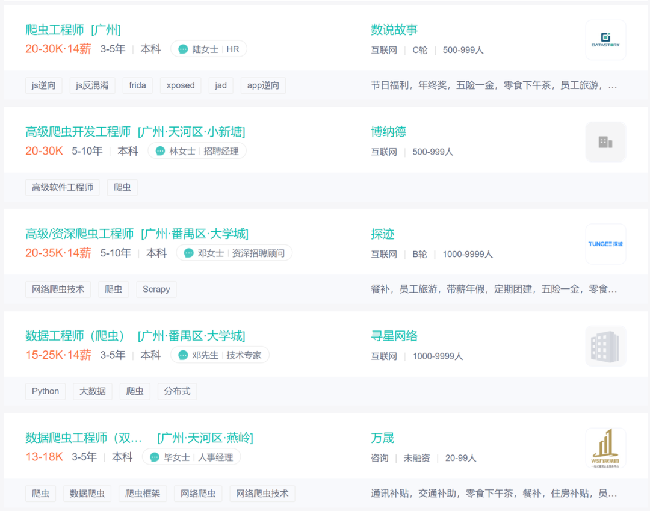This screenshot has width=650, height=511.
Task: Visit the 博纳德 company link
Action: click(388, 132)
